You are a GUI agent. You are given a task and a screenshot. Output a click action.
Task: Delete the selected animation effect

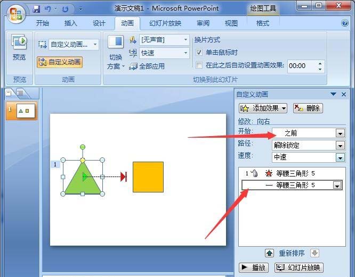pyautogui.click(x=308, y=108)
